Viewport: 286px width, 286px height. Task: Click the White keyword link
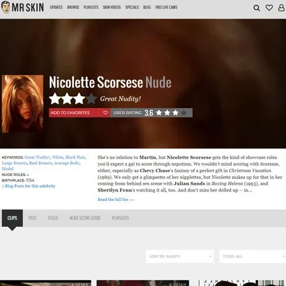click(58, 157)
